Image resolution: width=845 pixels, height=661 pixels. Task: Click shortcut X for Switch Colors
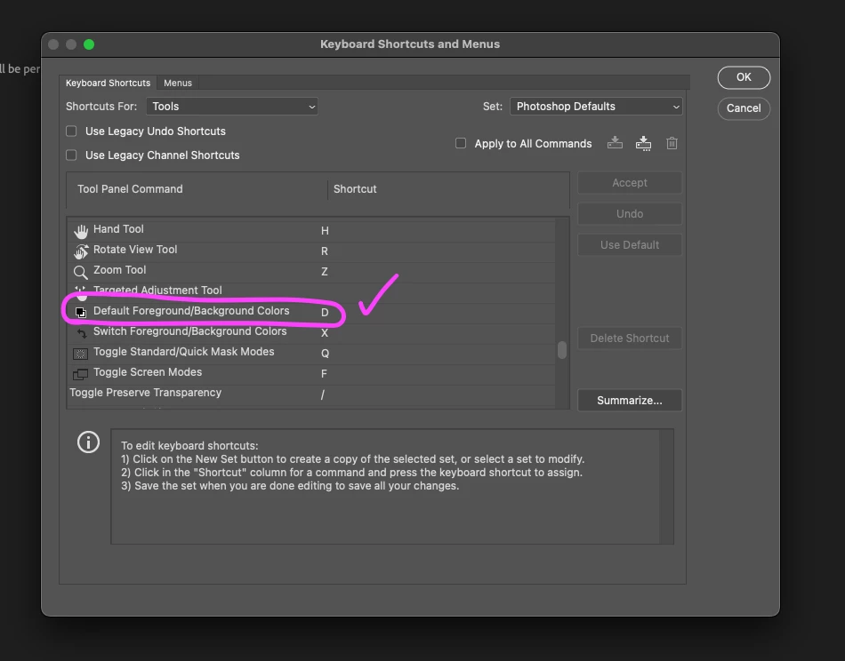[325, 333]
